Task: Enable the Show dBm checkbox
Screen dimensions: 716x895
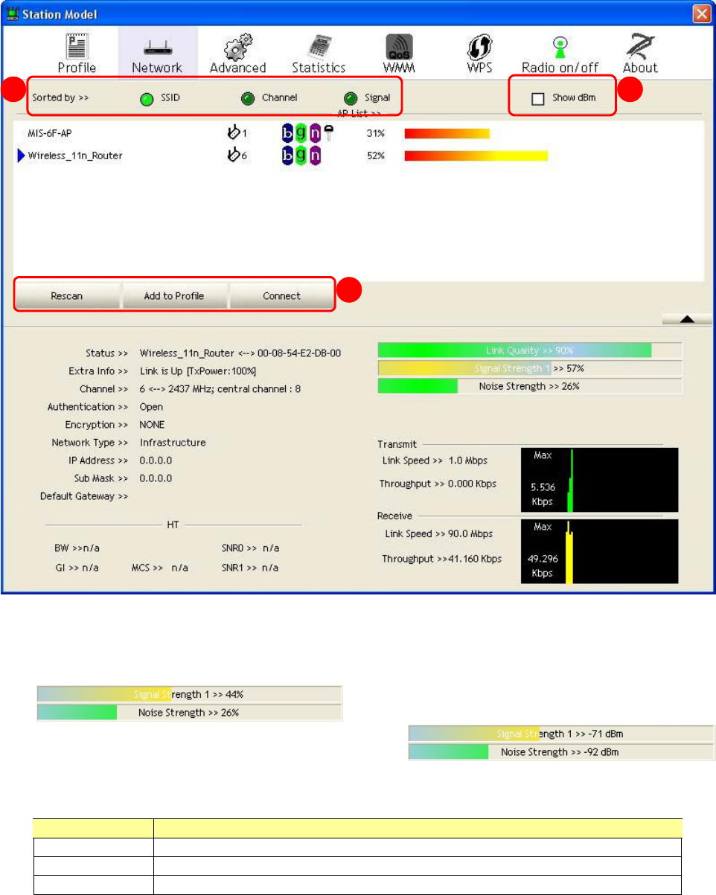Action: pyautogui.click(x=538, y=99)
